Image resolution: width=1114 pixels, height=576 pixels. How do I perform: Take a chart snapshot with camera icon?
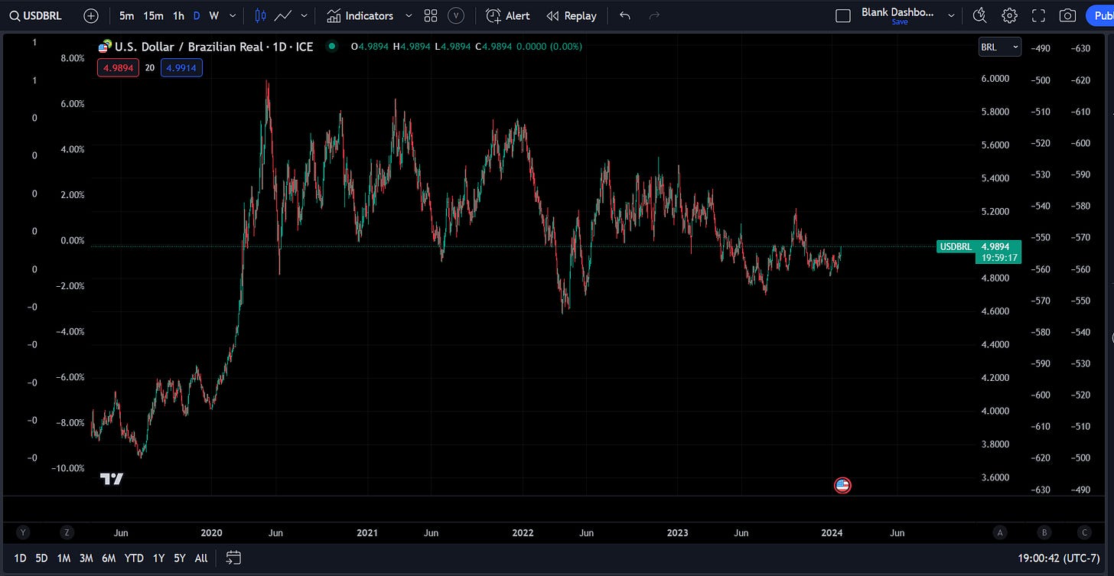1067,15
